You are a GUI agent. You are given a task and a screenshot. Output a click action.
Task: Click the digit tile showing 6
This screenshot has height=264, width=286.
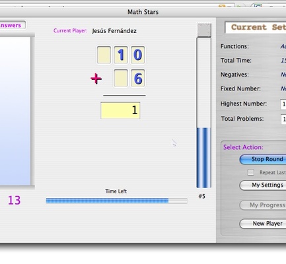pyautogui.click(x=138, y=78)
